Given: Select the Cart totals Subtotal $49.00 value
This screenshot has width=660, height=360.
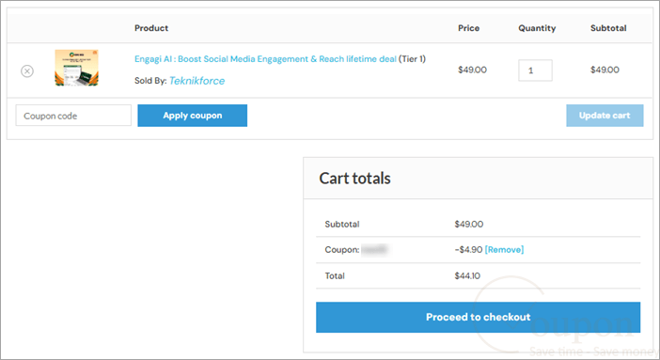Looking at the screenshot, I should 469,224.
